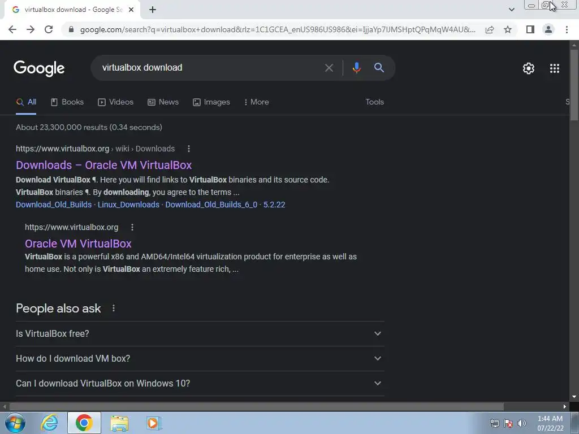Launch Internet Explorer from taskbar
This screenshot has width=579, height=434.
click(50, 423)
